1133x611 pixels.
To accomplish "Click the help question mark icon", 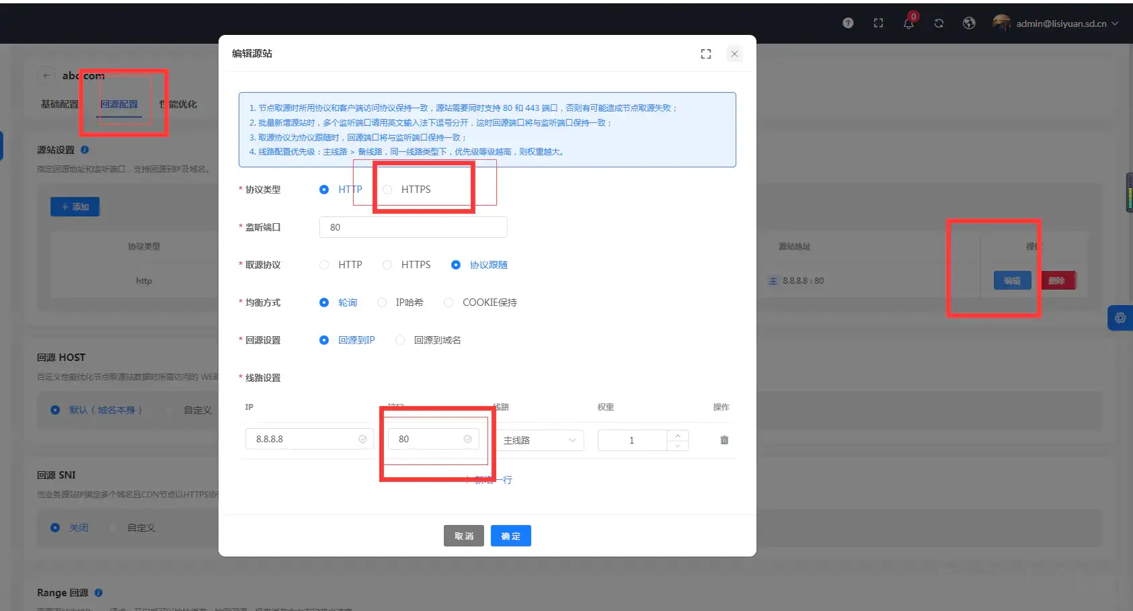I will [x=848, y=23].
